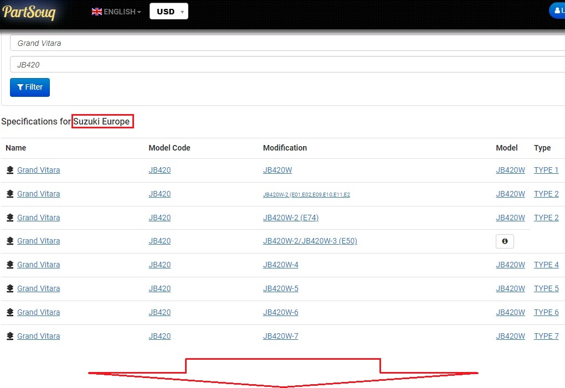Viewport: 565px width, 388px height.
Task: Click the TYPE 5 link
Action: coord(546,288)
